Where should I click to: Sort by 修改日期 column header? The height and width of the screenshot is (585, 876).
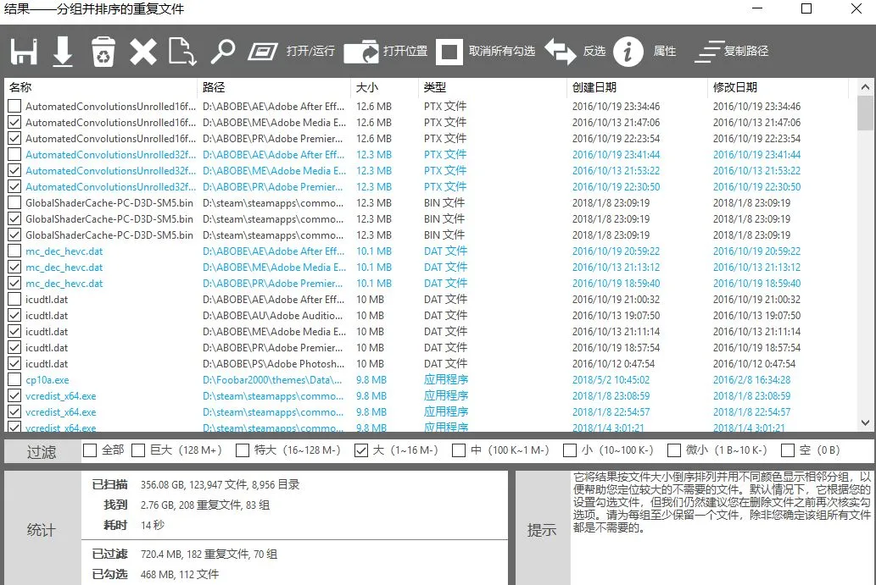pos(778,87)
